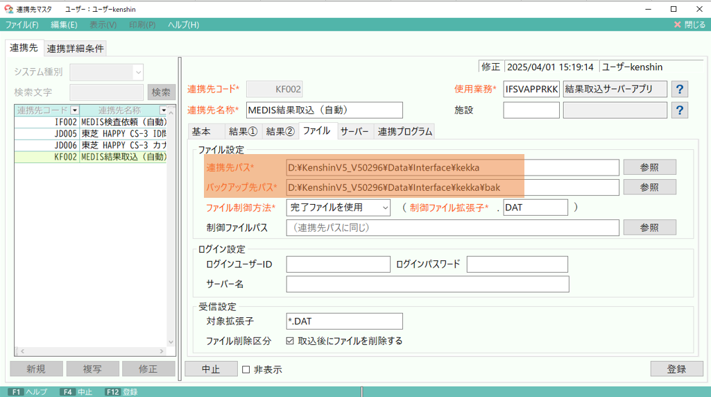Open the ヘルプ(H) menu
This screenshot has width=711, height=397.
[183, 24]
